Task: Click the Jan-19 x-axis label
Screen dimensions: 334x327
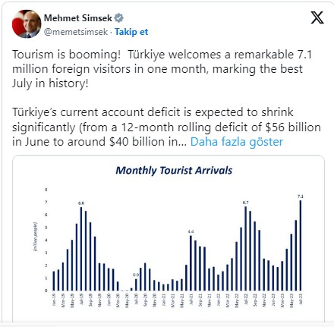Action: (x=54, y=300)
